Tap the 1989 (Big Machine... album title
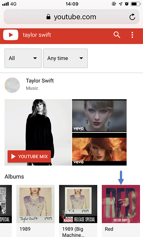Image resolution: width=143 pixels, height=237 pixels. 73,232
